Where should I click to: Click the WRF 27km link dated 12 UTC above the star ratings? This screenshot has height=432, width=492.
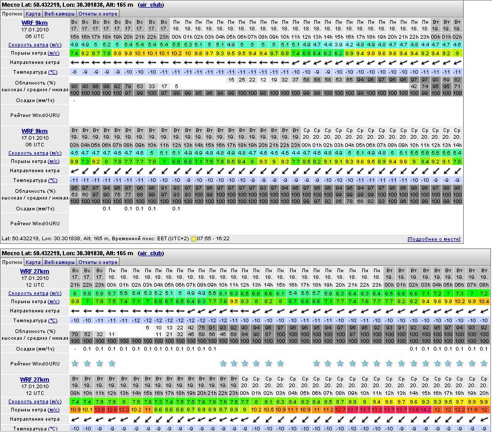35,271
